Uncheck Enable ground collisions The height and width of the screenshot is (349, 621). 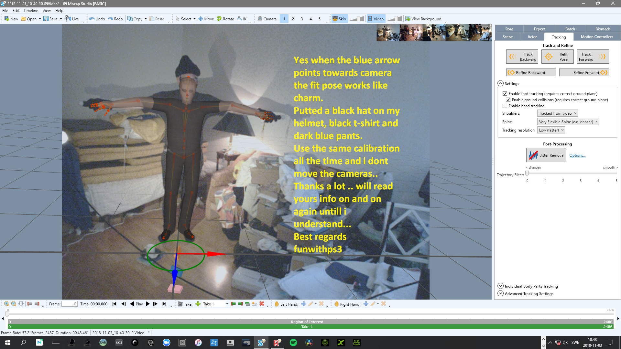[508, 100]
